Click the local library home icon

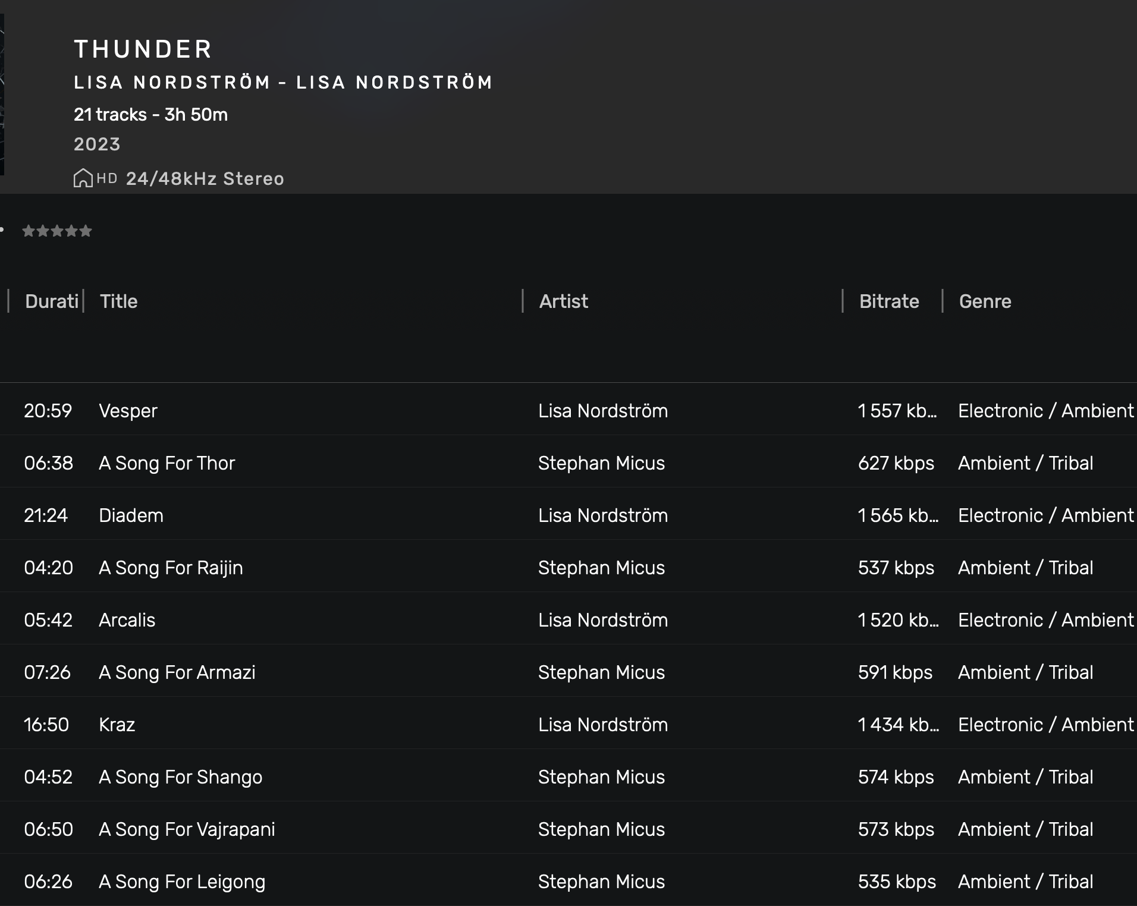click(x=83, y=178)
